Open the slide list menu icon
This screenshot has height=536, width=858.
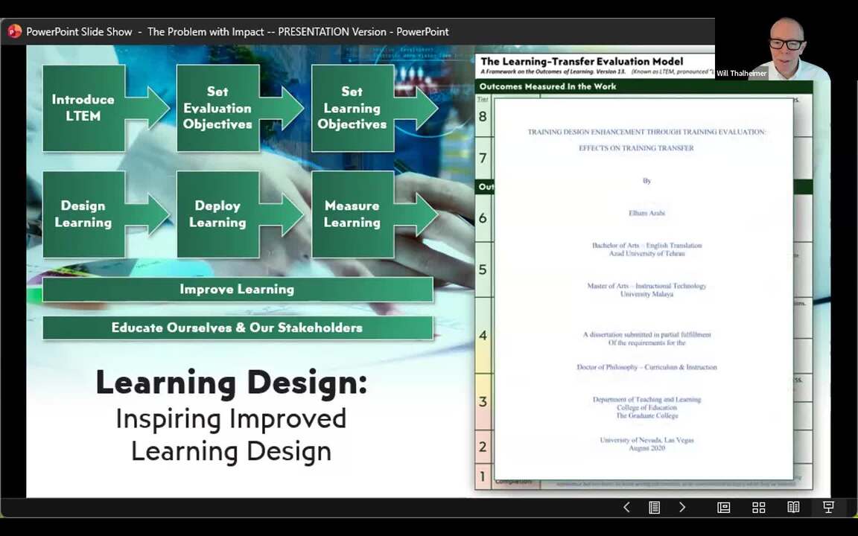point(654,507)
